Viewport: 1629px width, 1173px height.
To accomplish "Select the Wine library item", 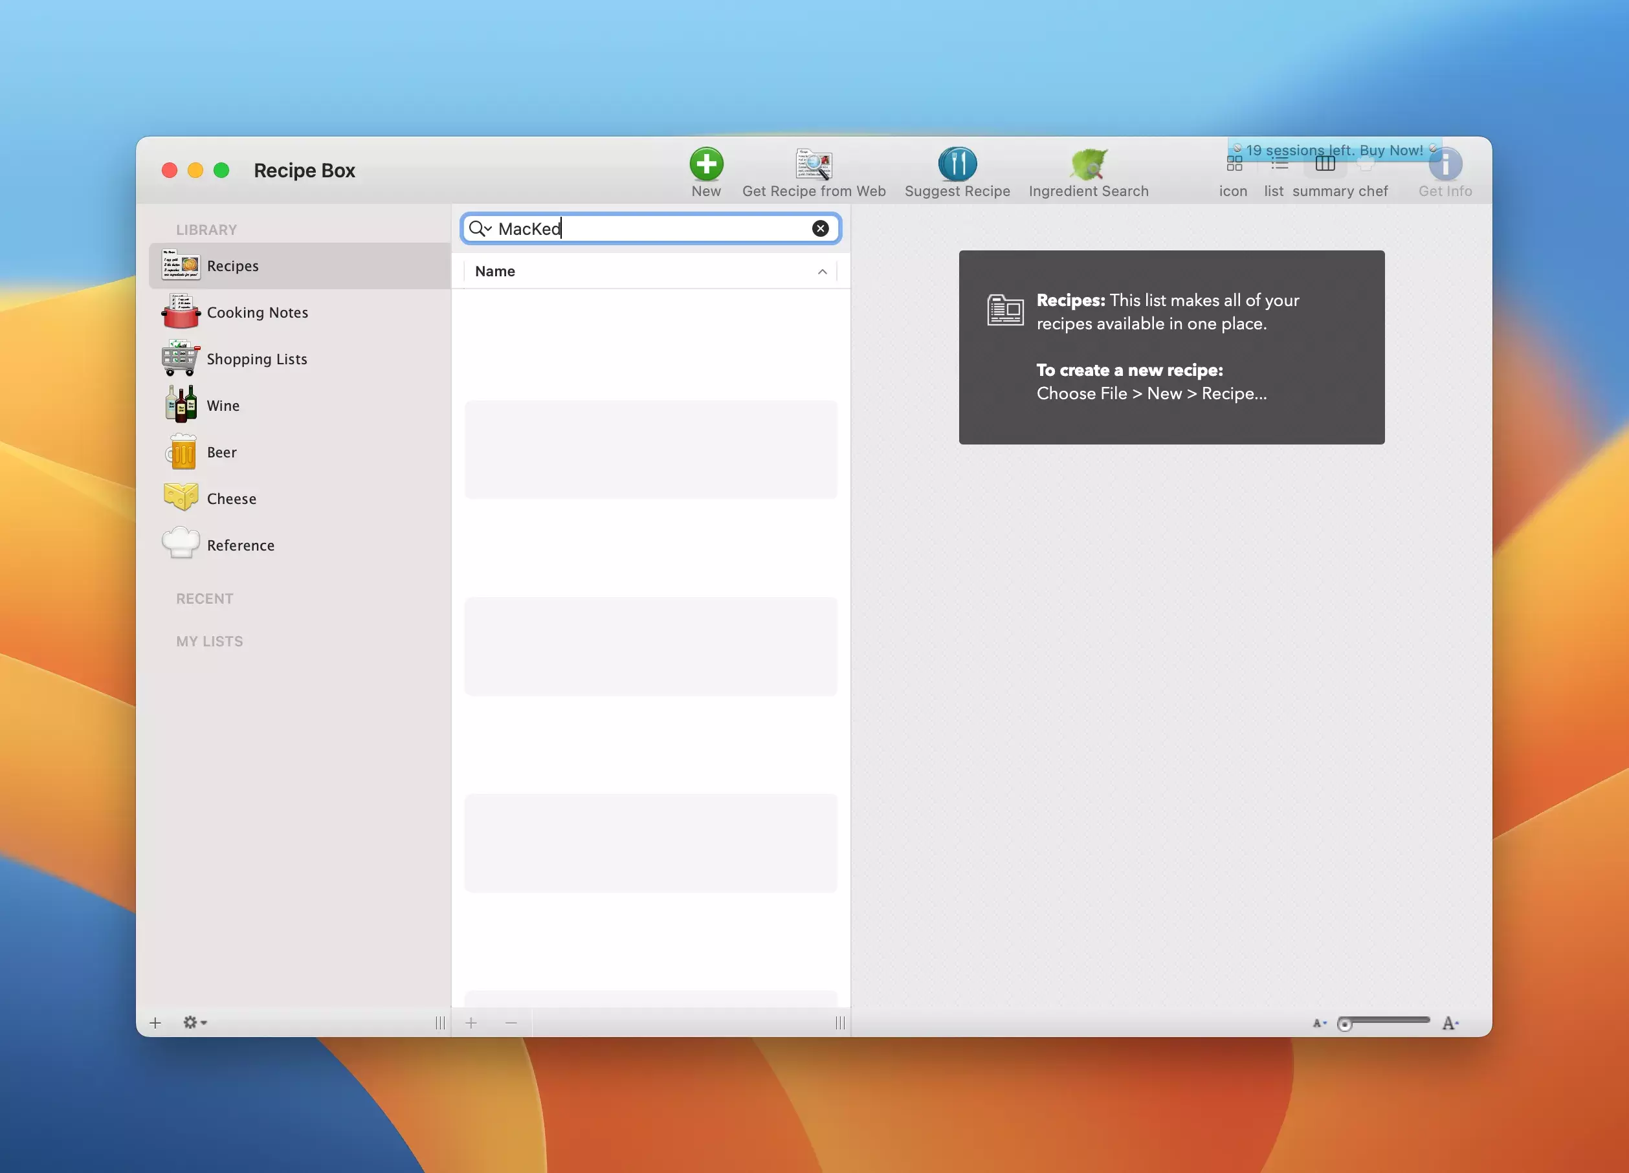I will point(223,406).
